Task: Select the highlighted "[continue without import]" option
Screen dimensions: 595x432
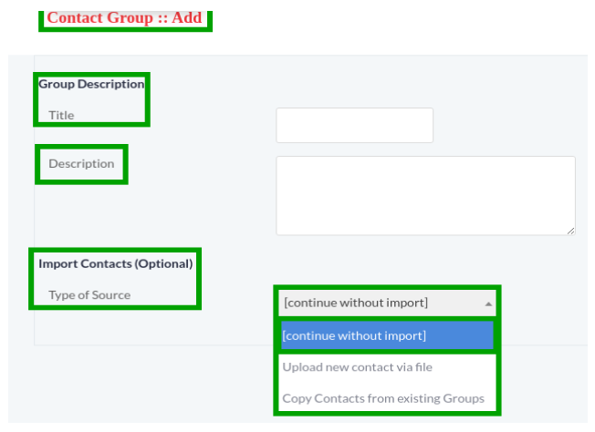Action: [x=387, y=335]
